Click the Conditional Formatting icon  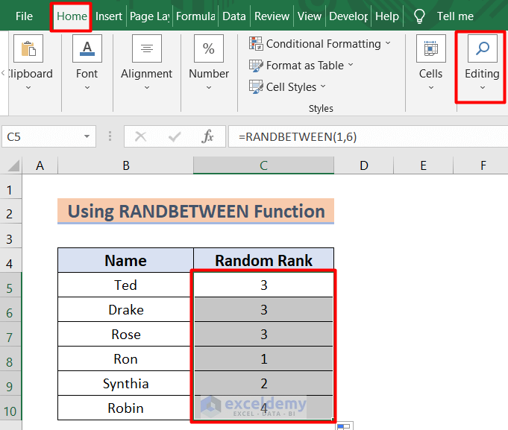tap(256, 44)
